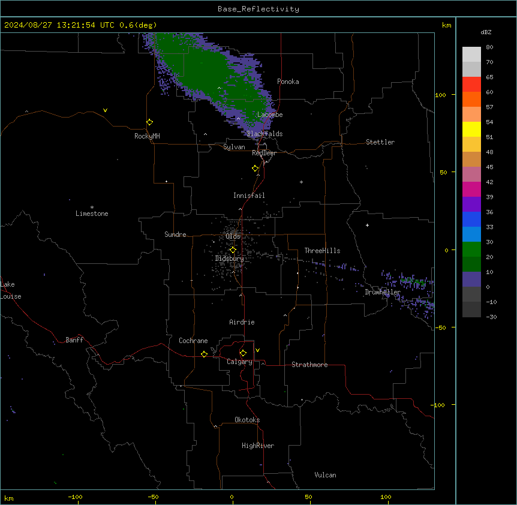The width and height of the screenshot is (517, 505).
Task: Click the yellow diamond marker above Calgary label
Action: point(243,353)
